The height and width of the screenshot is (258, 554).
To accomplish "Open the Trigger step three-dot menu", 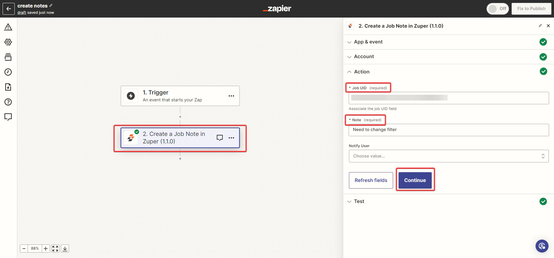I will [x=231, y=96].
